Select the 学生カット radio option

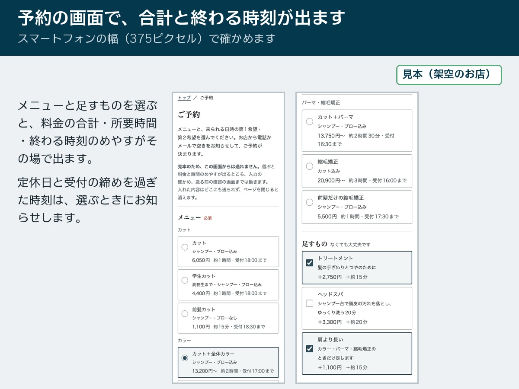tap(185, 281)
